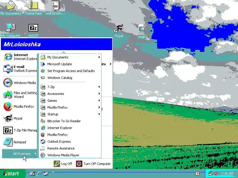Launch Internet Explorer from quick launch bar
The width and height of the screenshot is (238, 178).
coord(39,174)
